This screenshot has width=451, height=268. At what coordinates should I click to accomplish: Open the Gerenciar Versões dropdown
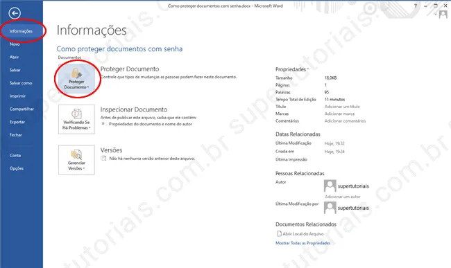click(x=76, y=160)
